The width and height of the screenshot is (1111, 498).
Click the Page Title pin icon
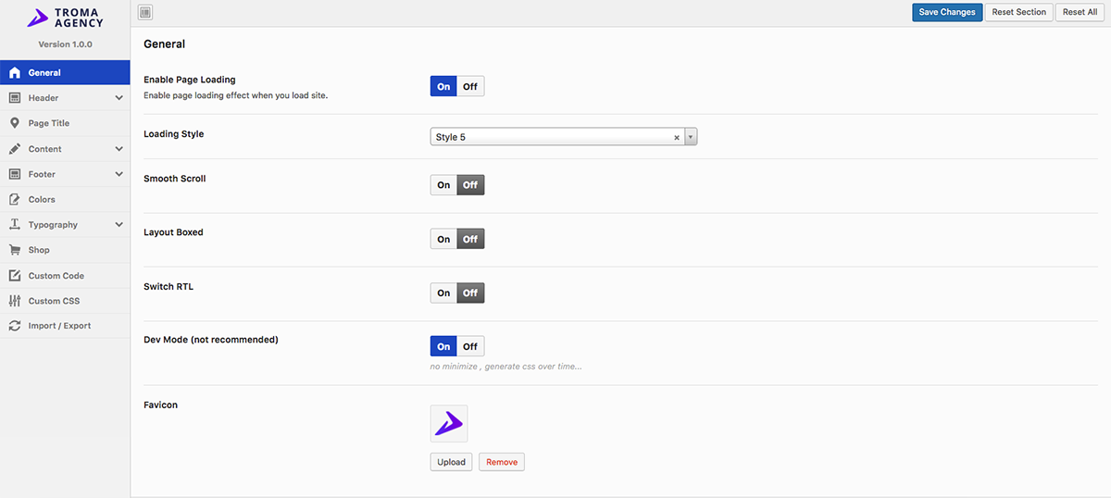(14, 123)
